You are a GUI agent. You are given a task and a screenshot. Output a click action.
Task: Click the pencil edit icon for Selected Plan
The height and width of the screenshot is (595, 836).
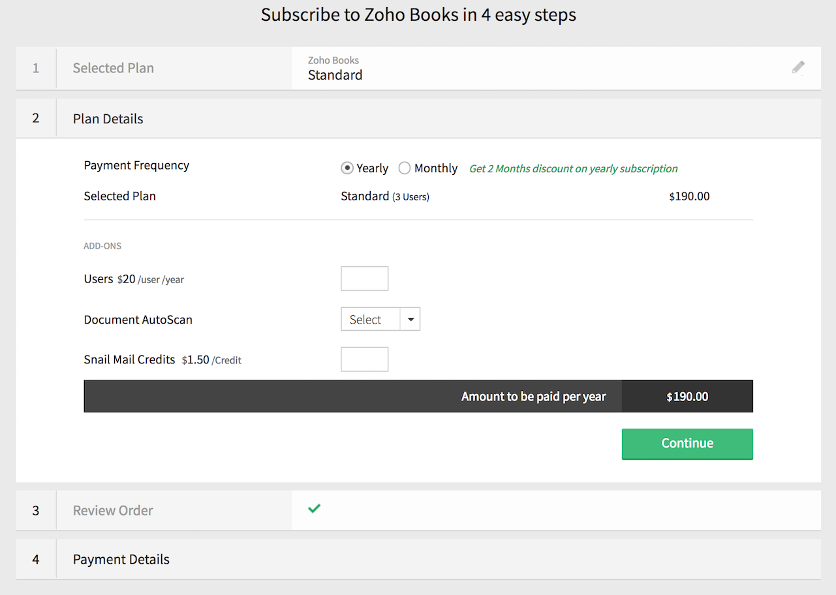798,67
